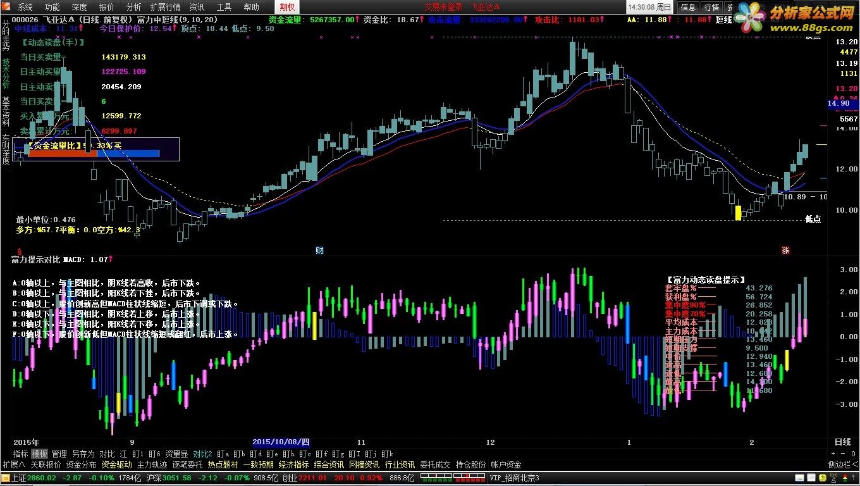Open the 热点题材 tab
The width and height of the screenshot is (860, 486).
tap(223, 464)
